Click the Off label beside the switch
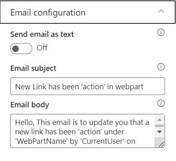 click(x=42, y=48)
